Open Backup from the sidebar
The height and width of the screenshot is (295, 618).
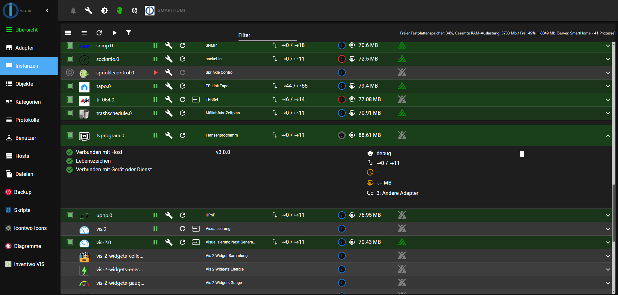click(x=29, y=192)
